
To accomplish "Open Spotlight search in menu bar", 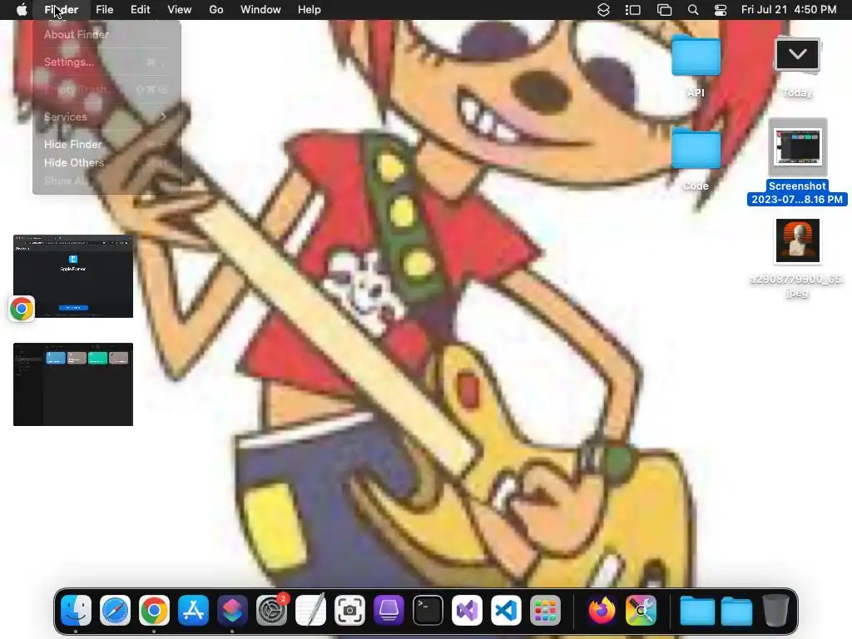I will click(693, 10).
